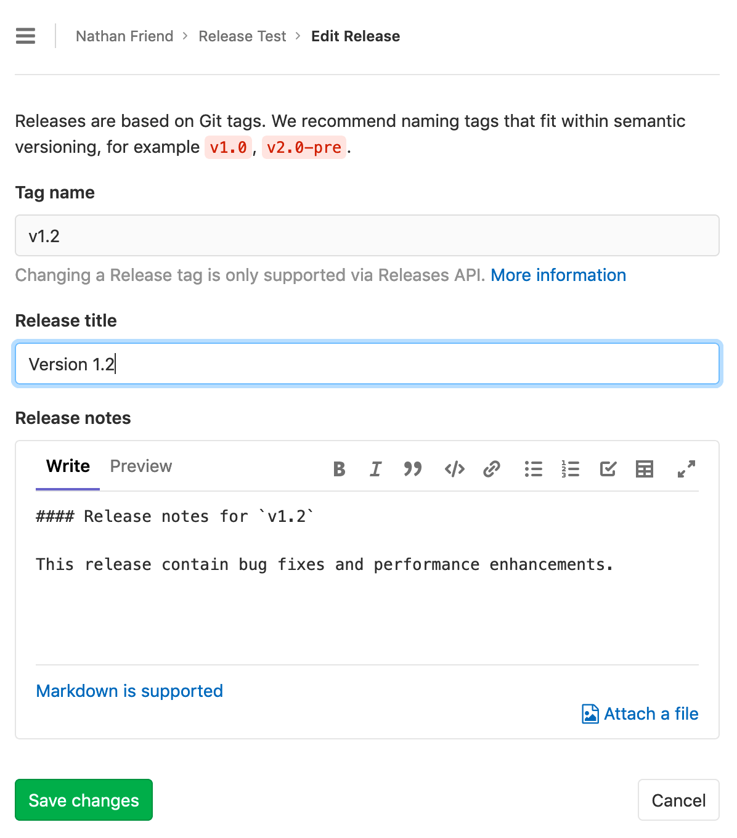Switch to the Preview tab

click(140, 466)
